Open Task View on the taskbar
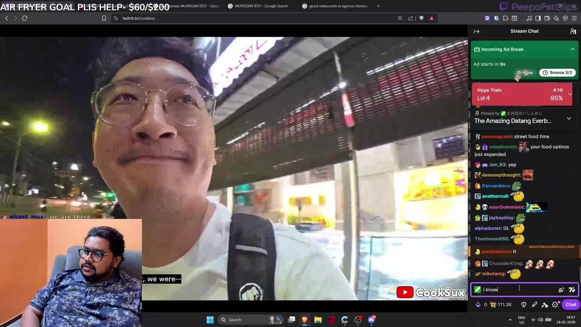This screenshot has height=327, width=581. click(x=292, y=320)
